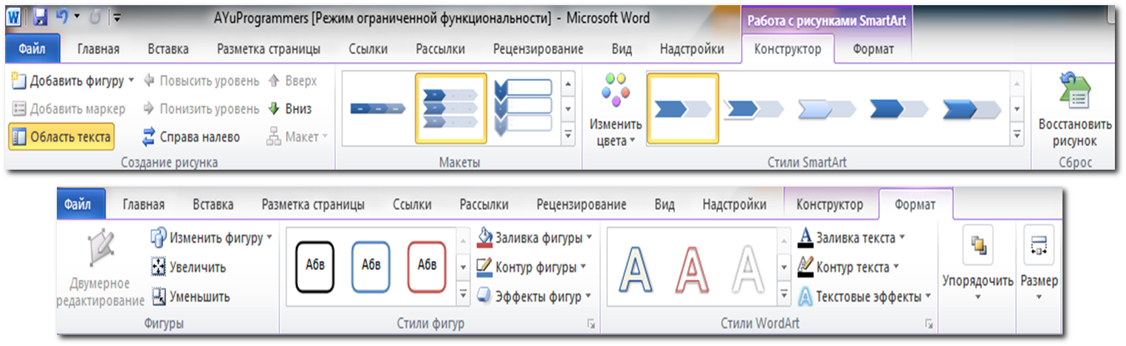Open the Undo history dropdown arrow

tap(76, 15)
